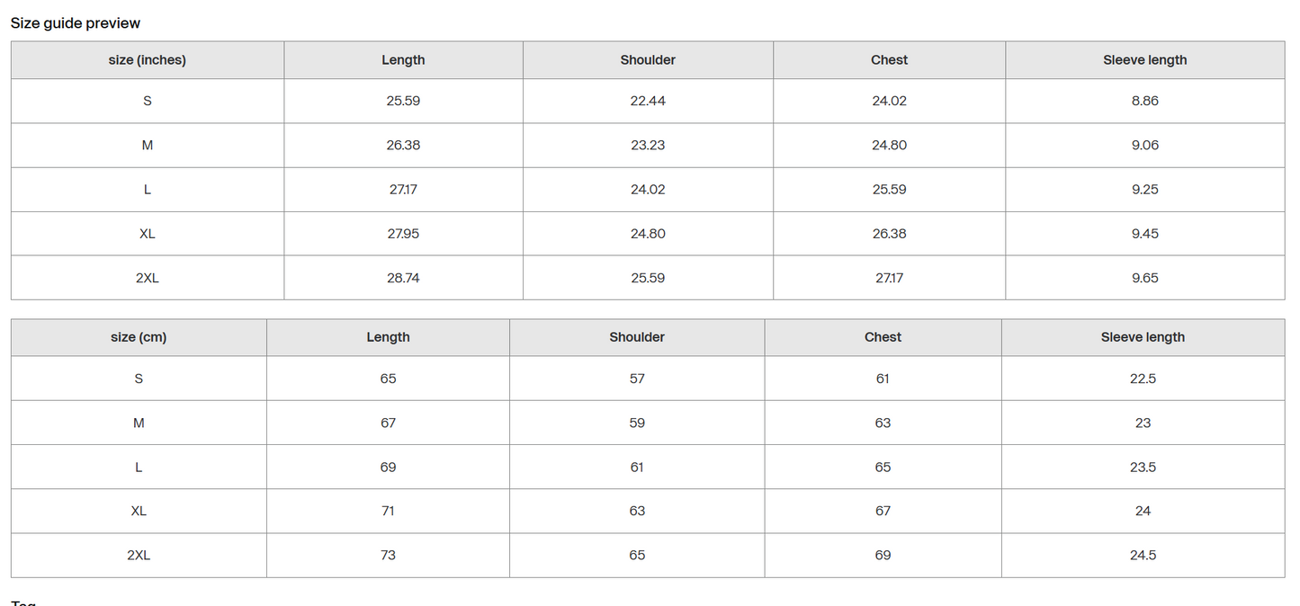This screenshot has height=606, width=1300.
Task: Click the Chest header in inches table
Action: click(890, 60)
